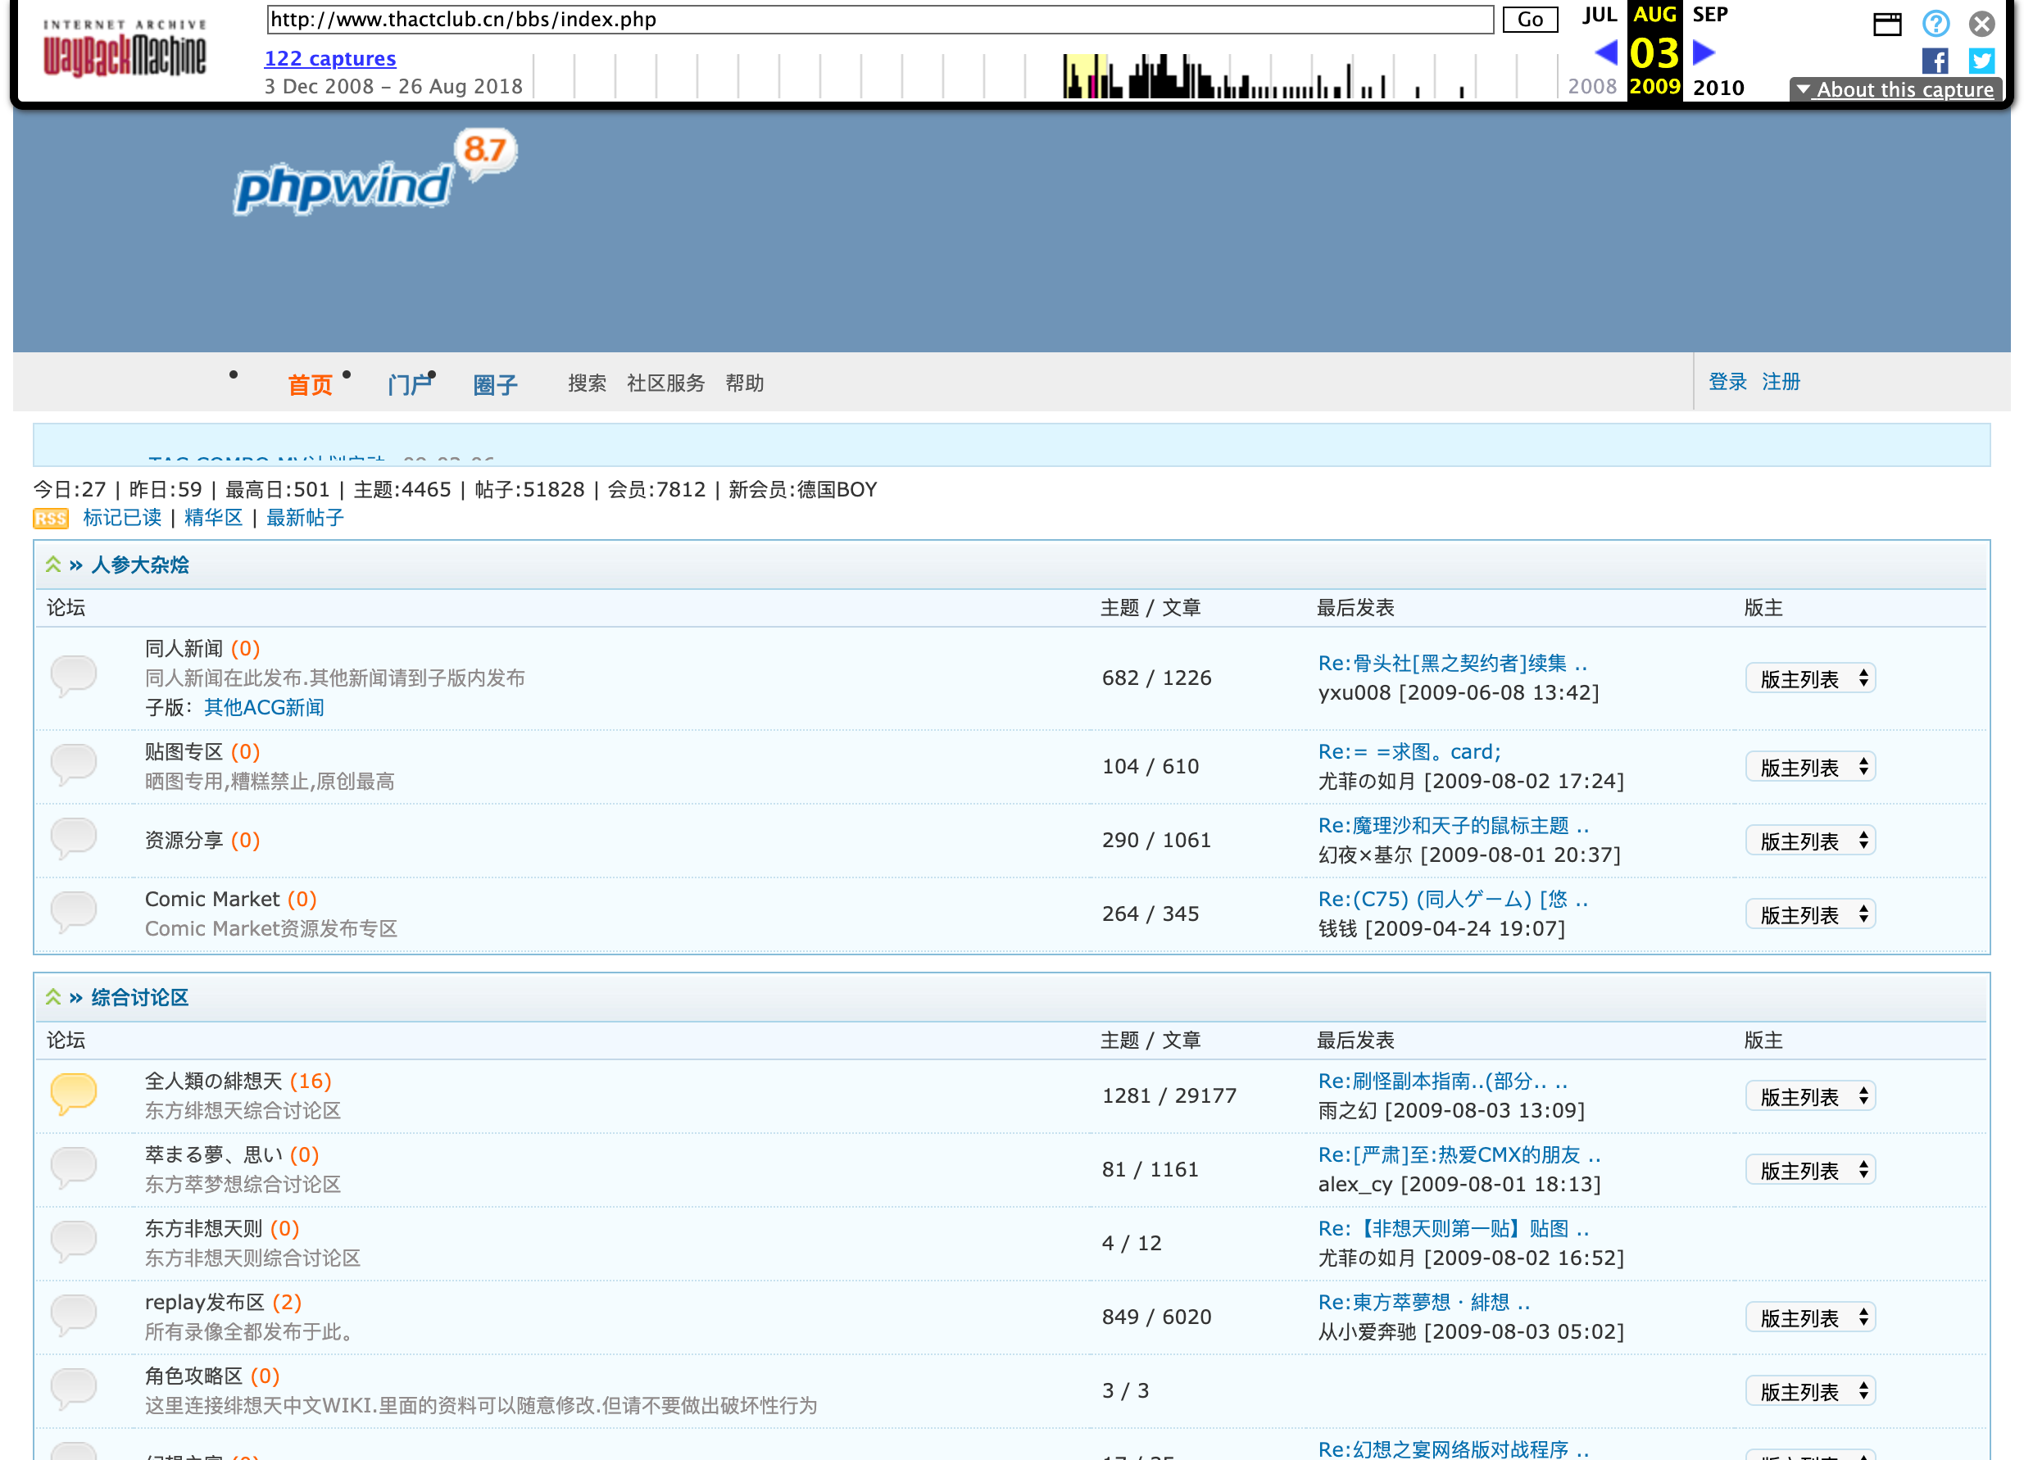Open the 精华区 link

point(213,518)
